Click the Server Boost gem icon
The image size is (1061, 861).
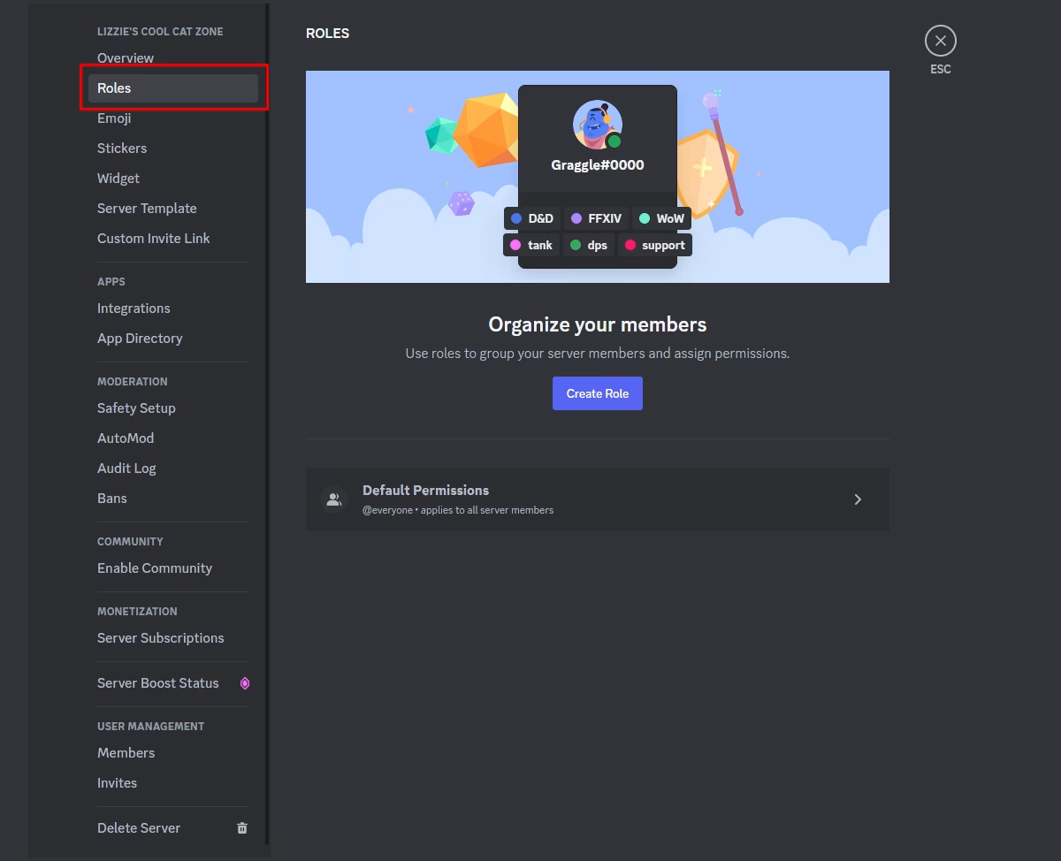tap(245, 683)
